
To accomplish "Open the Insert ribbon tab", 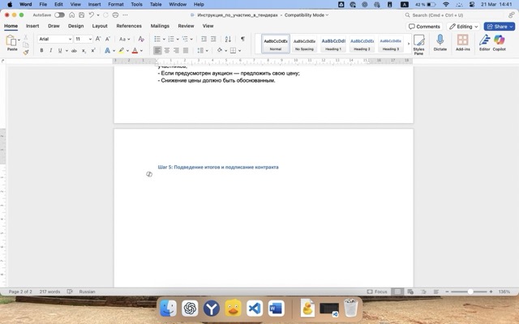I will [32, 26].
